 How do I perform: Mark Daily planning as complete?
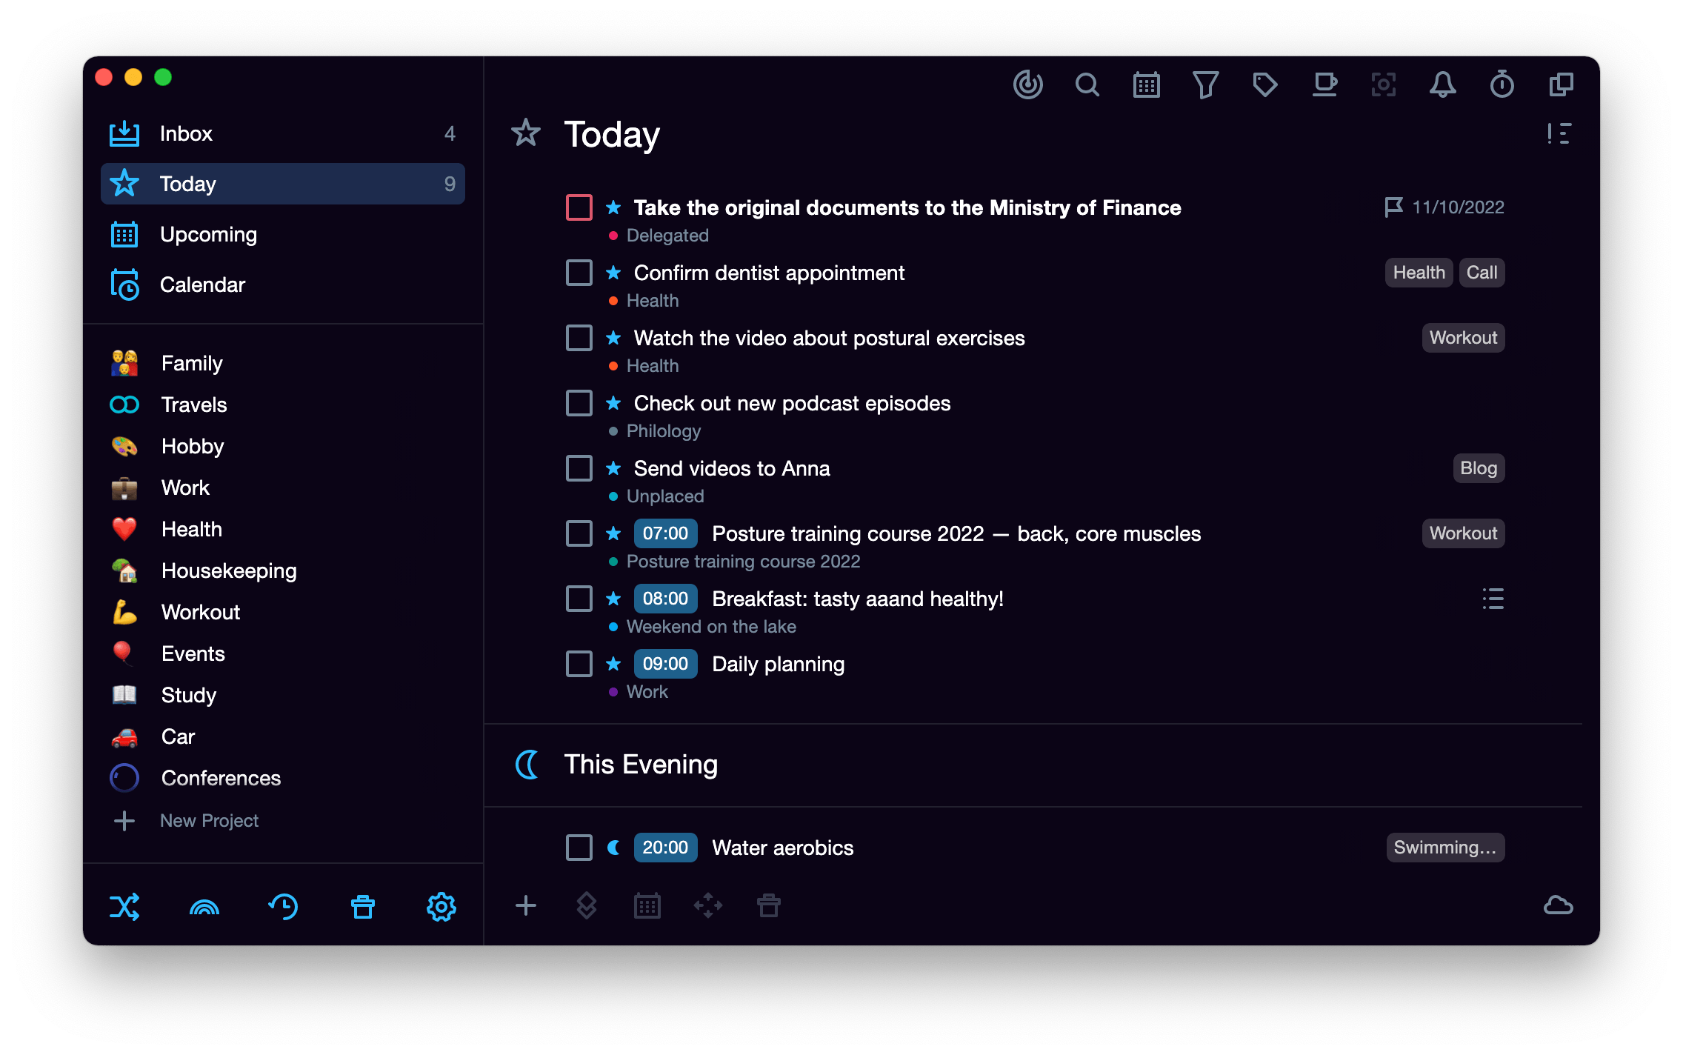[579, 664]
